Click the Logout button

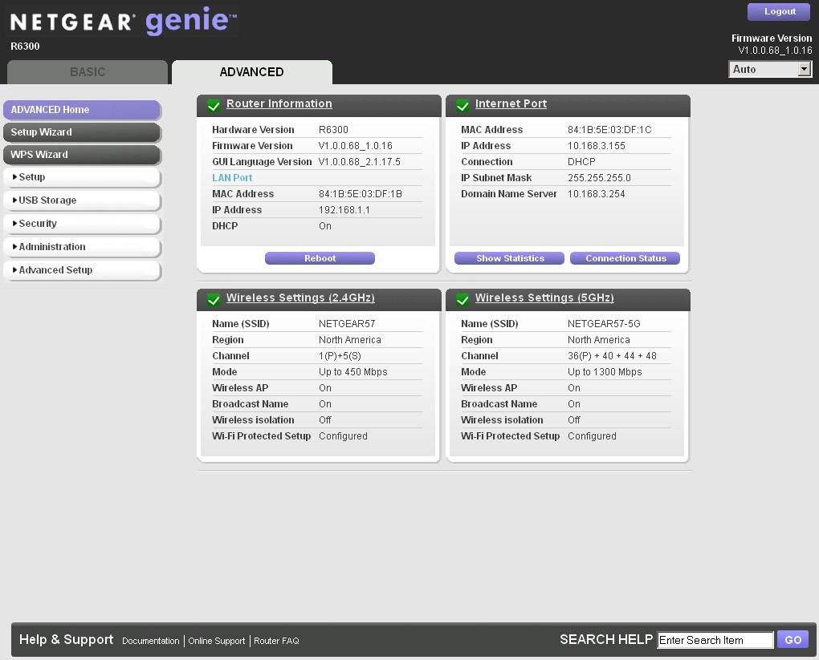click(779, 12)
